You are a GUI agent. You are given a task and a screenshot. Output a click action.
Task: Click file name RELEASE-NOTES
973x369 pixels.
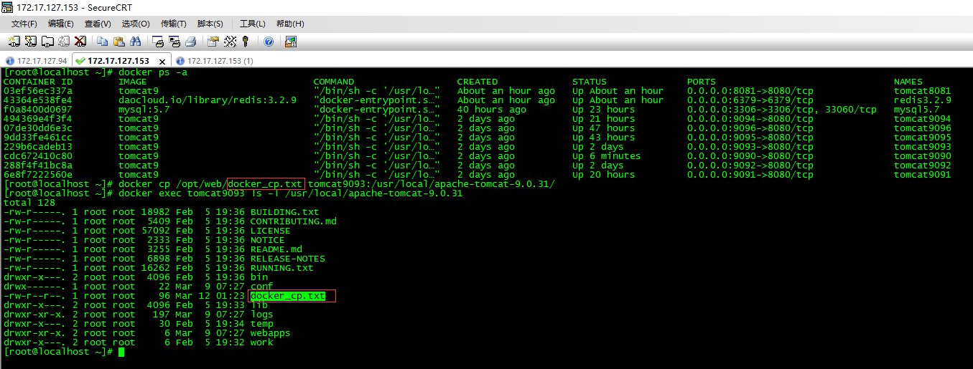[x=288, y=259]
